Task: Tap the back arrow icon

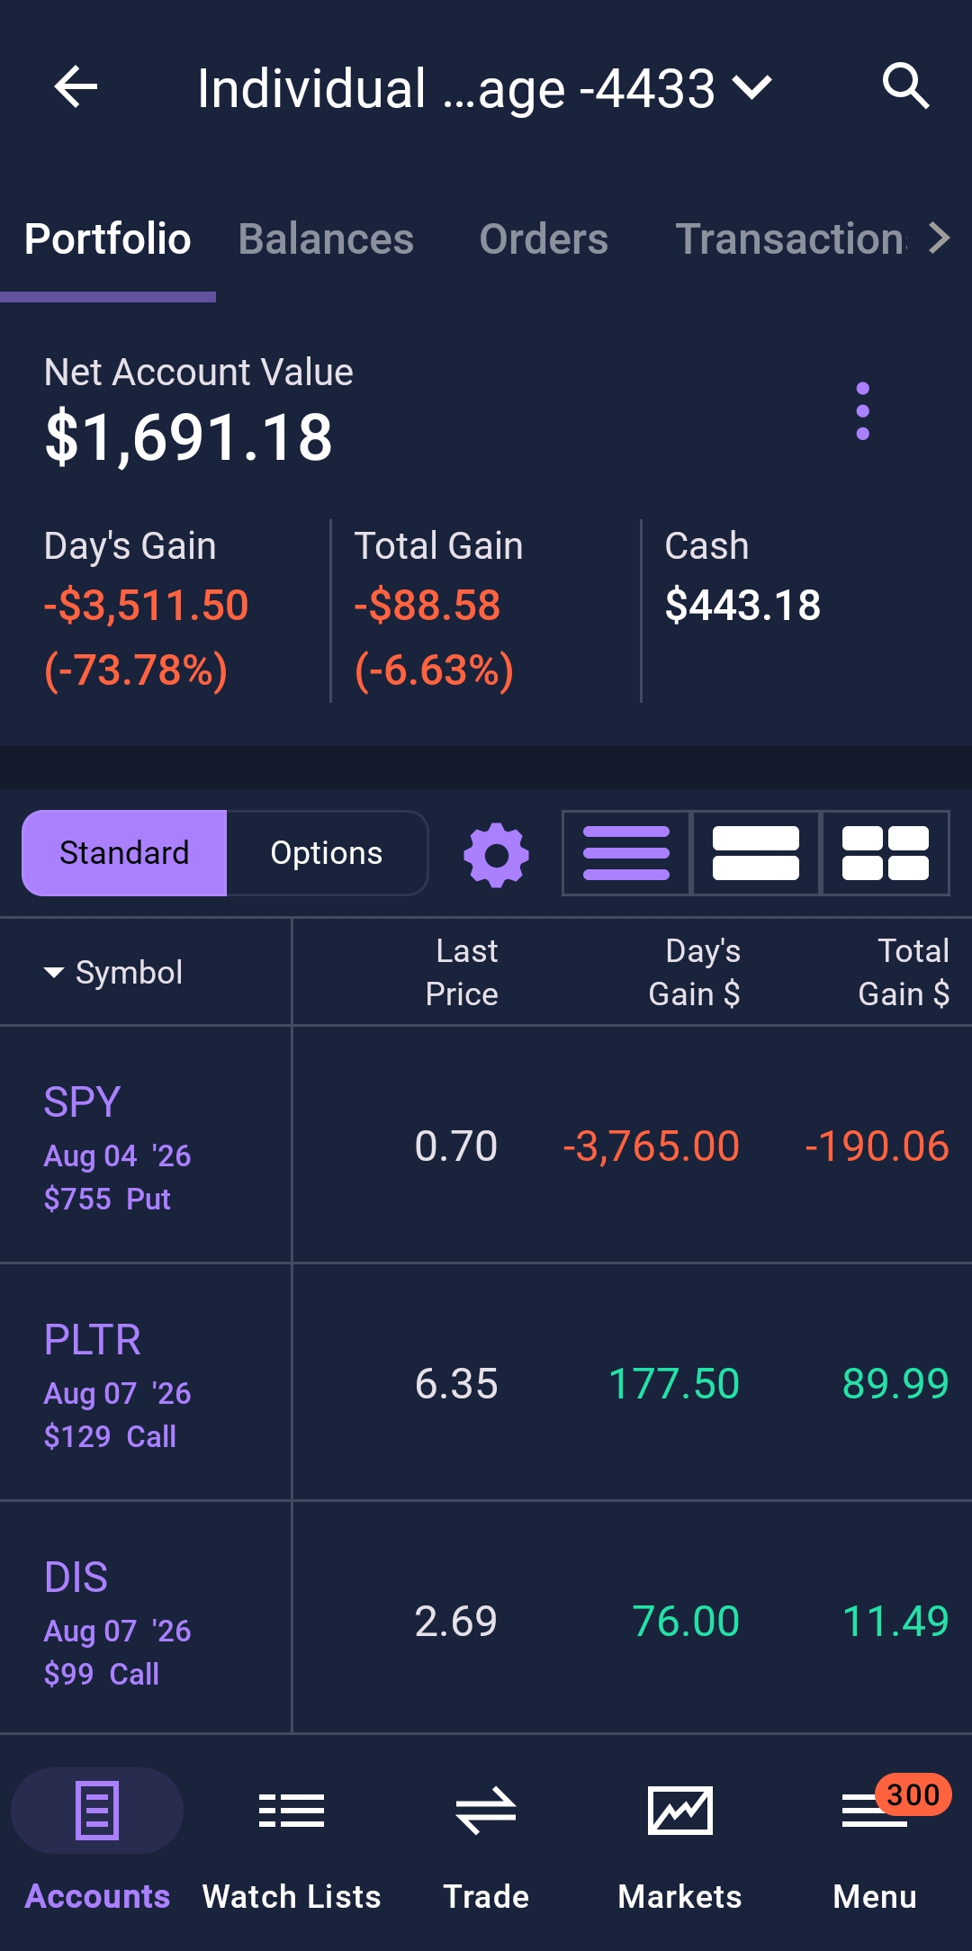Action: coord(76,87)
